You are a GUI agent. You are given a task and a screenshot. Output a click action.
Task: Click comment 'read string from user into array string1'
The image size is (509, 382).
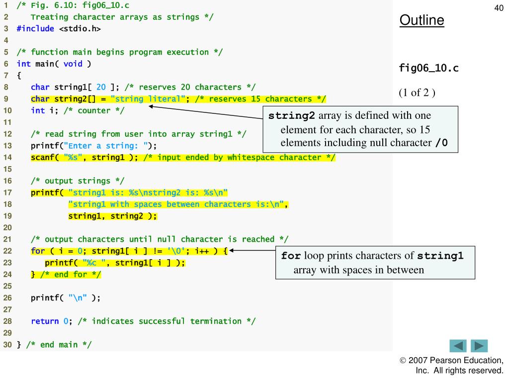138,134
